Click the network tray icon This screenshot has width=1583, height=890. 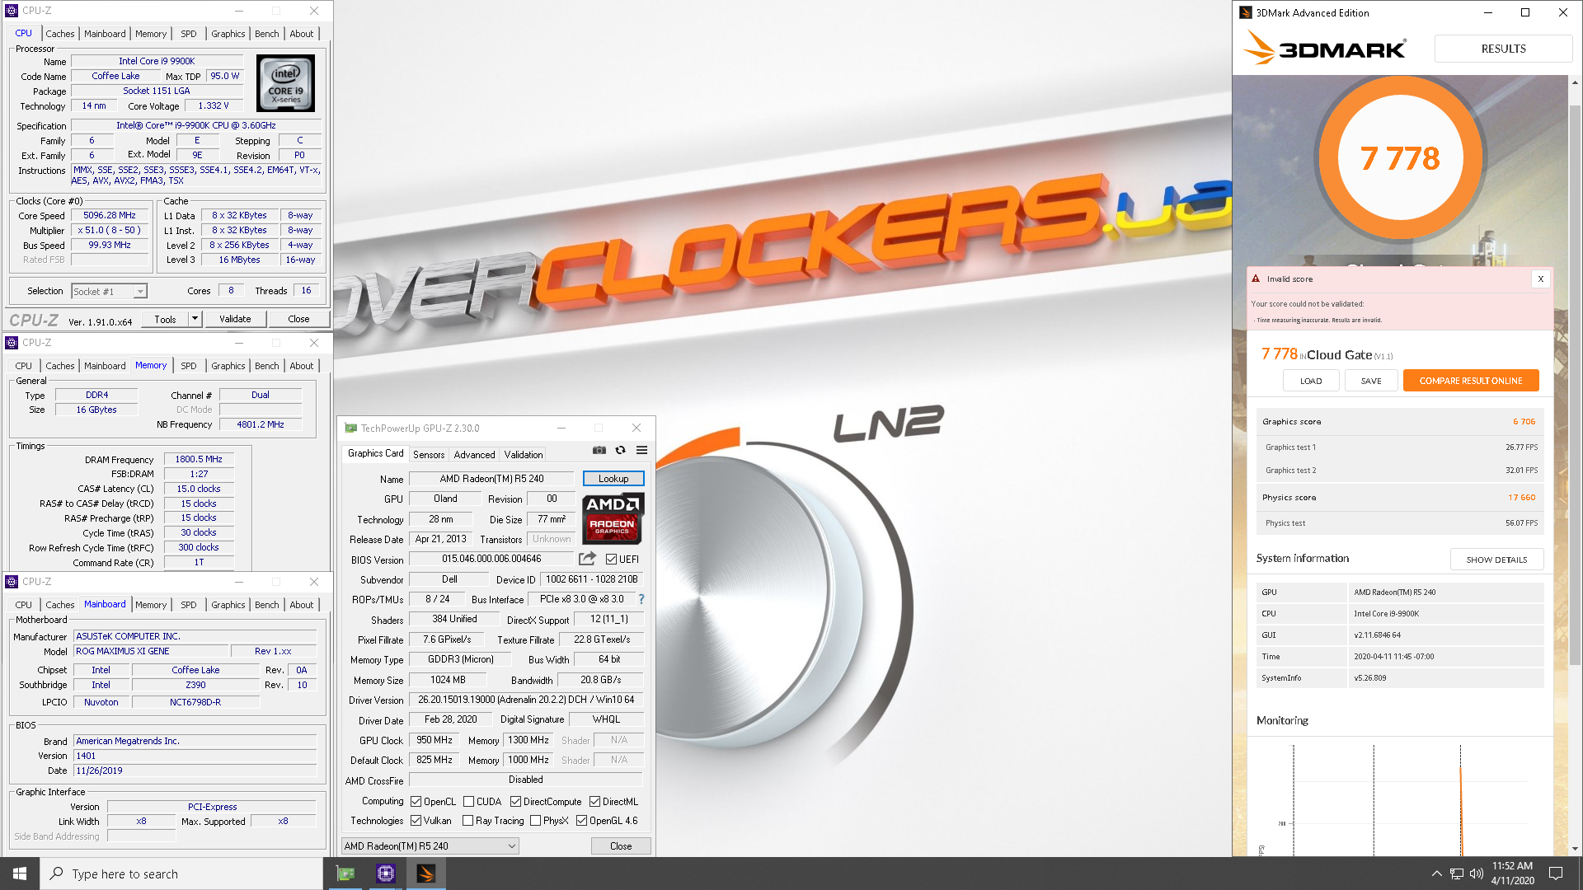1457,874
